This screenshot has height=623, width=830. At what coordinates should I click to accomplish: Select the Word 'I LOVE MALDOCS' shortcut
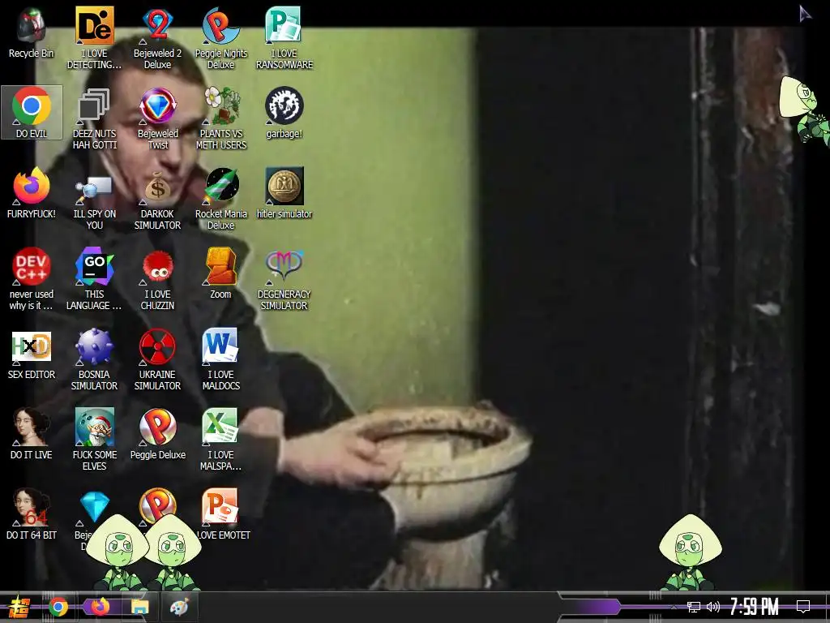pos(220,359)
